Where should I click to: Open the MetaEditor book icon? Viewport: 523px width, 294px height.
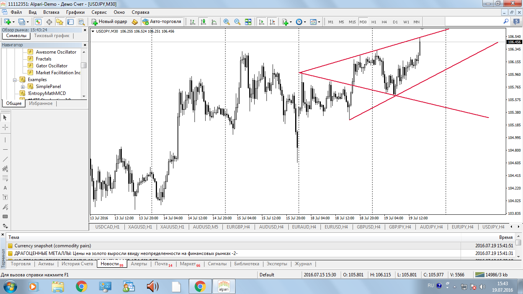135,22
